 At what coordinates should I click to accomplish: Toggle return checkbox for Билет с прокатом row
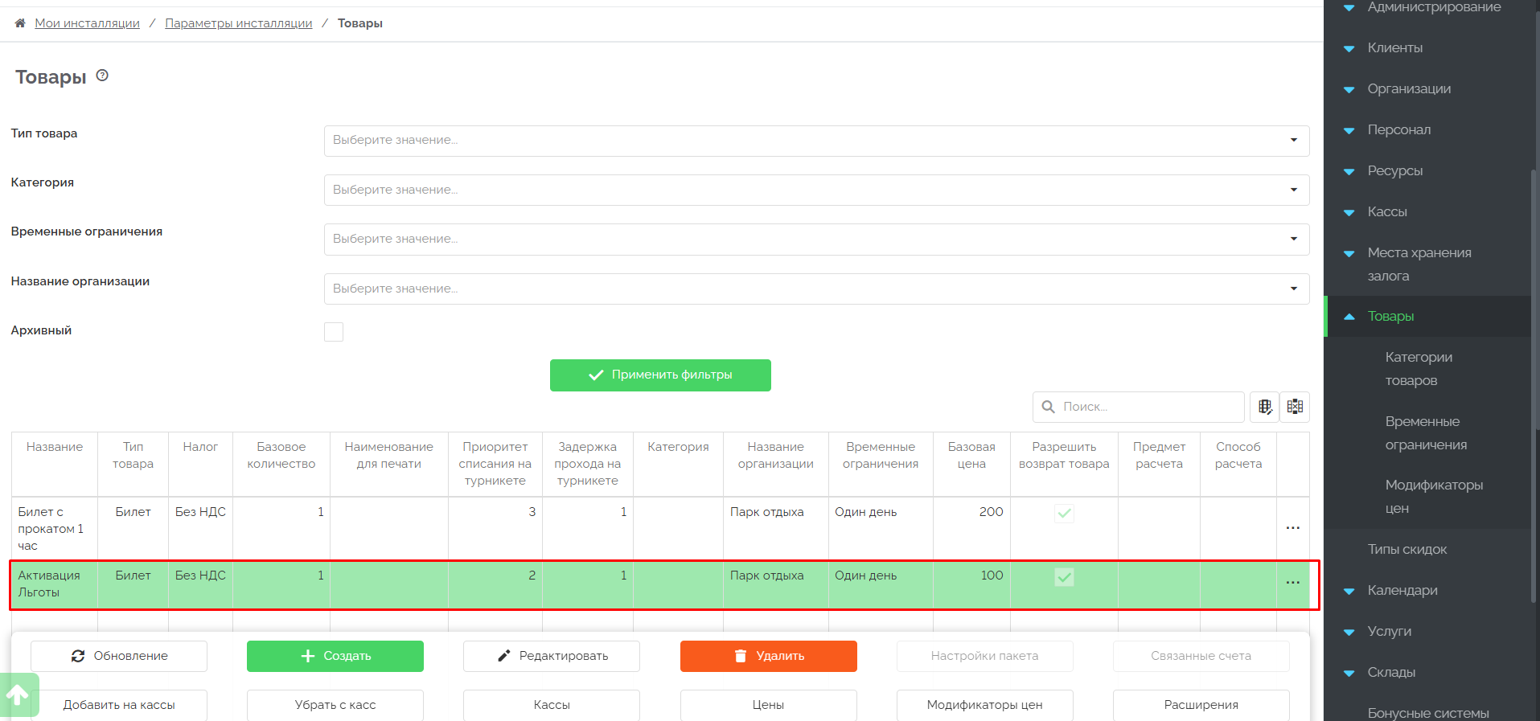tap(1064, 513)
